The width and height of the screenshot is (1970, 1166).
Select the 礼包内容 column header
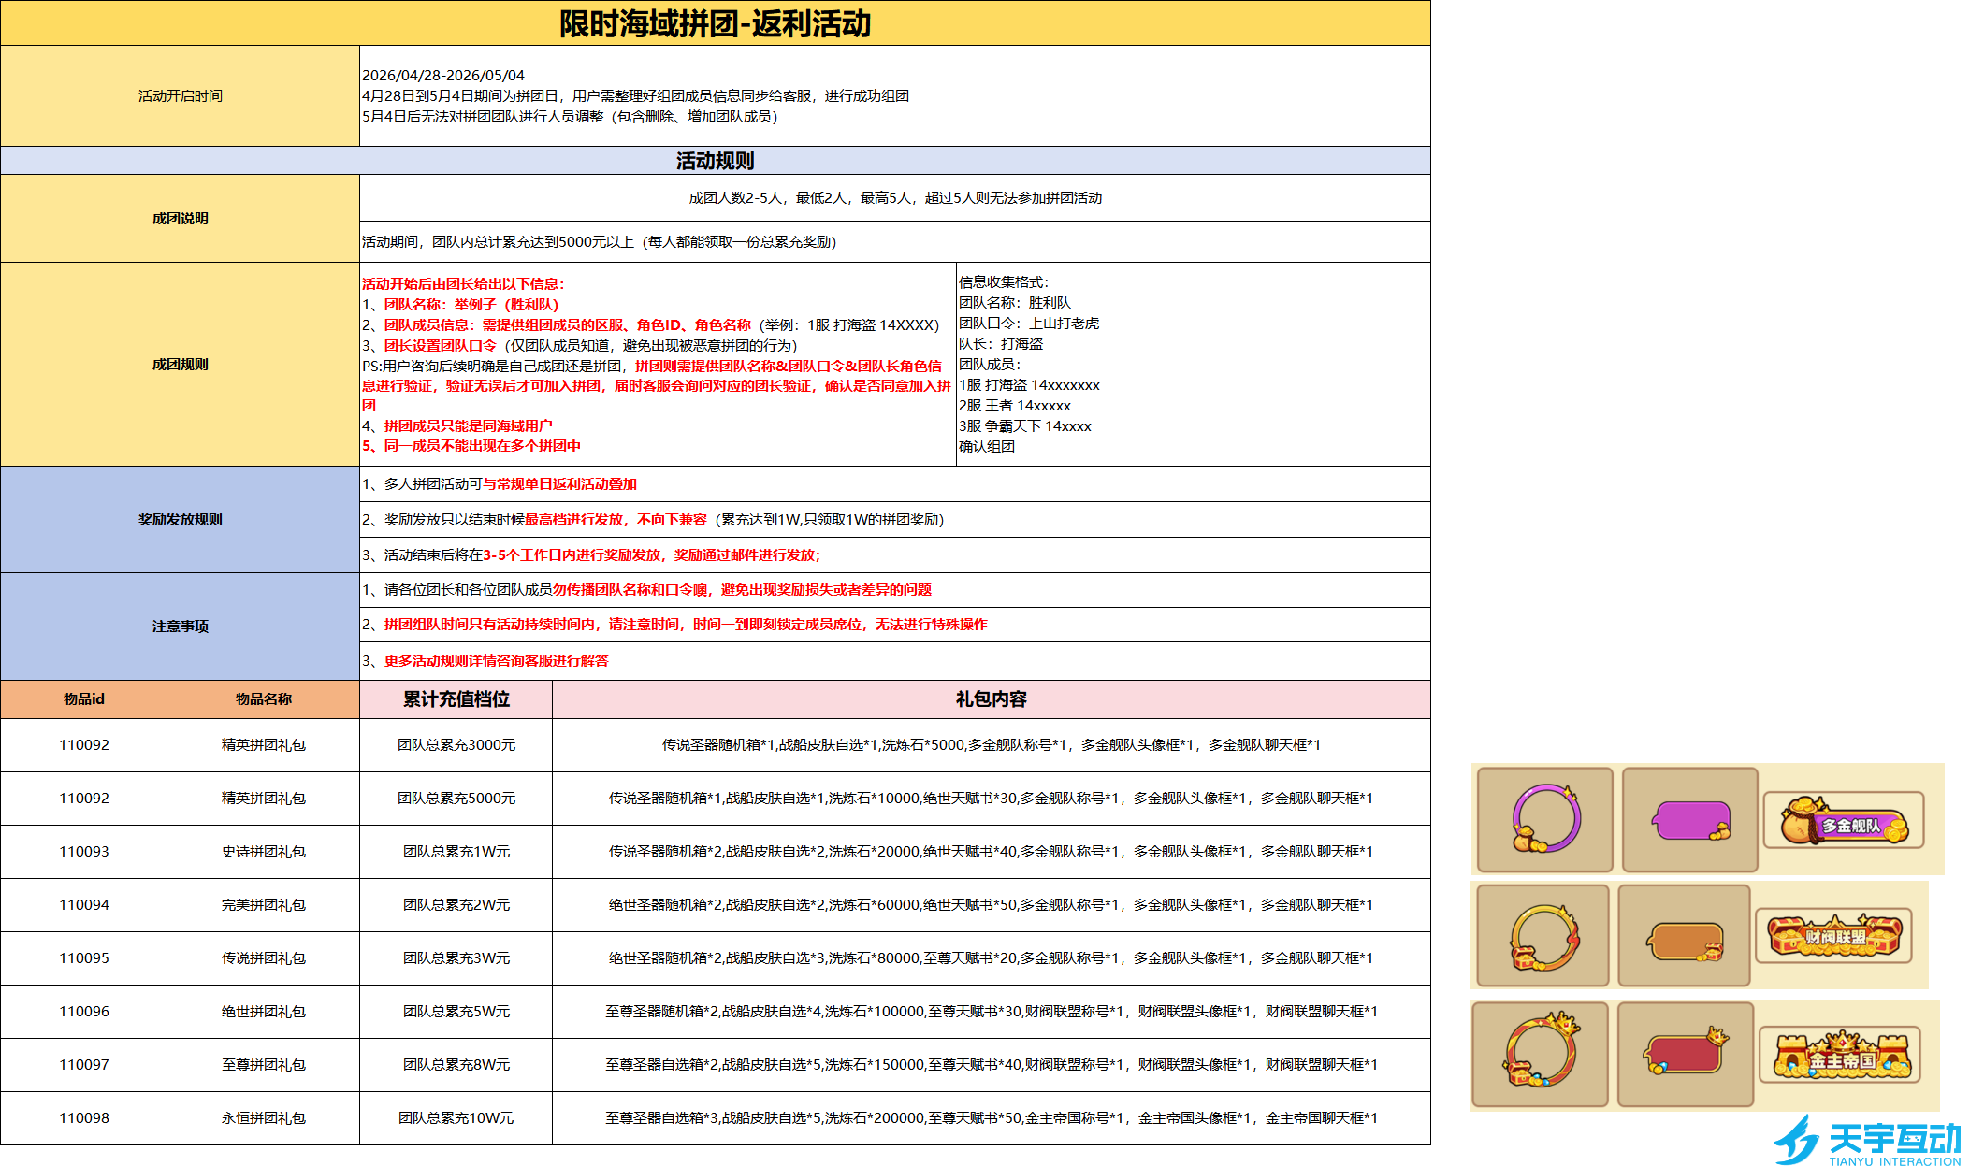[992, 699]
